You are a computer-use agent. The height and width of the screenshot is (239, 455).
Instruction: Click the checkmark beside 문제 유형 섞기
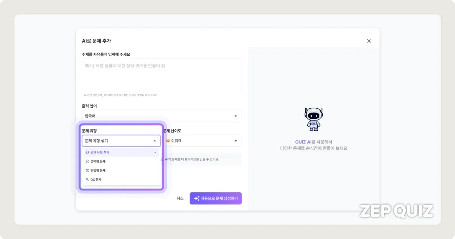pyautogui.click(x=155, y=152)
